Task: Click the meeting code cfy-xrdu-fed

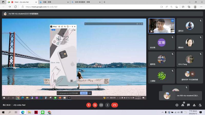Action: (19, 105)
